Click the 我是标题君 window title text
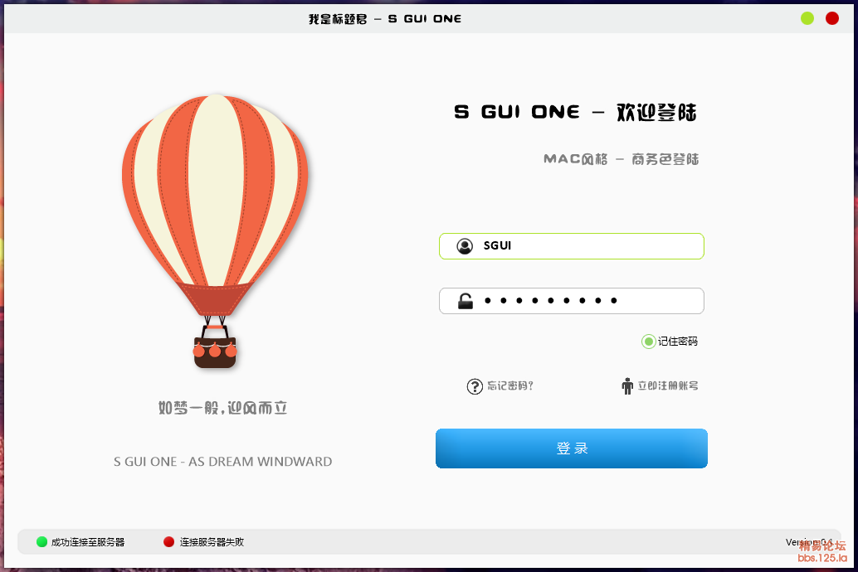This screenshot has height=572, width=858. (x=338, y=19)
